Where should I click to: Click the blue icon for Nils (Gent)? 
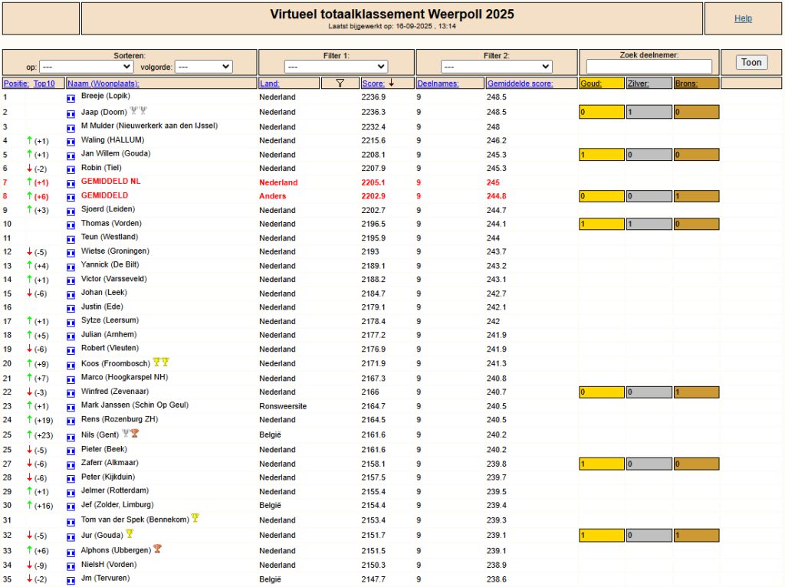(71, 437)
